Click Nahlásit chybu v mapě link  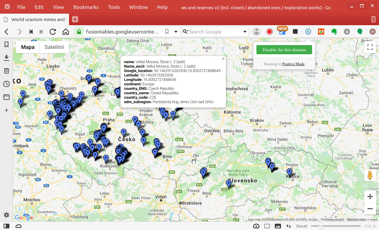(362, 220)
